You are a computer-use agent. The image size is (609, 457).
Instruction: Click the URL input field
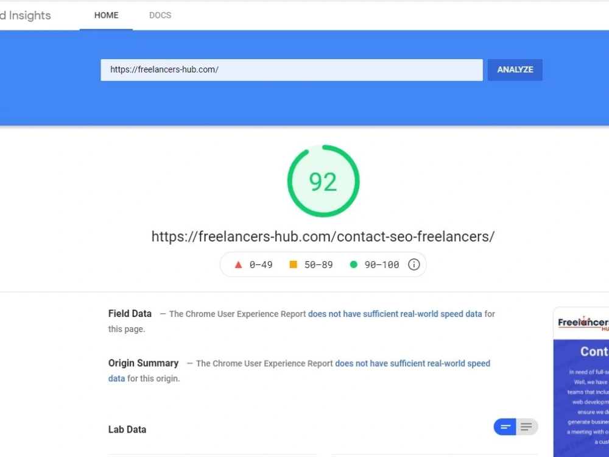coord(291,70)
